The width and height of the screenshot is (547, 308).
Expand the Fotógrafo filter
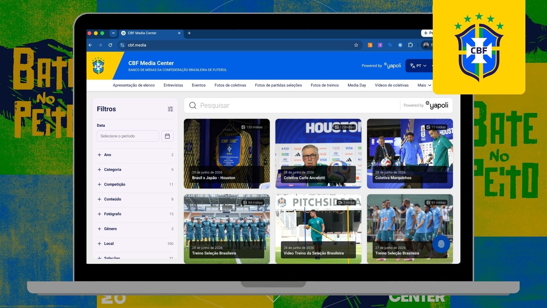(x=135, y=214)
